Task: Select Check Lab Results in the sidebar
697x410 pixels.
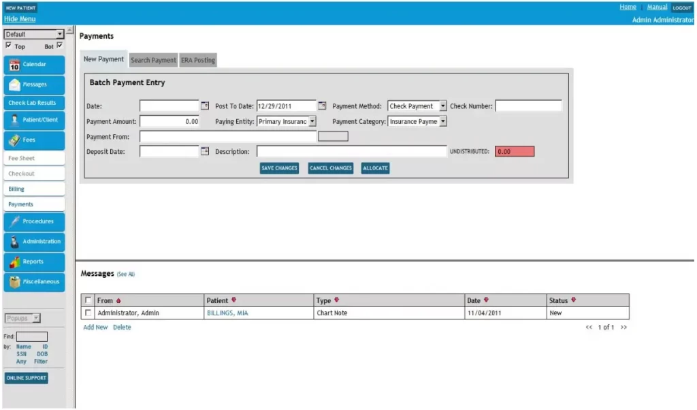Action: (34, 102)
